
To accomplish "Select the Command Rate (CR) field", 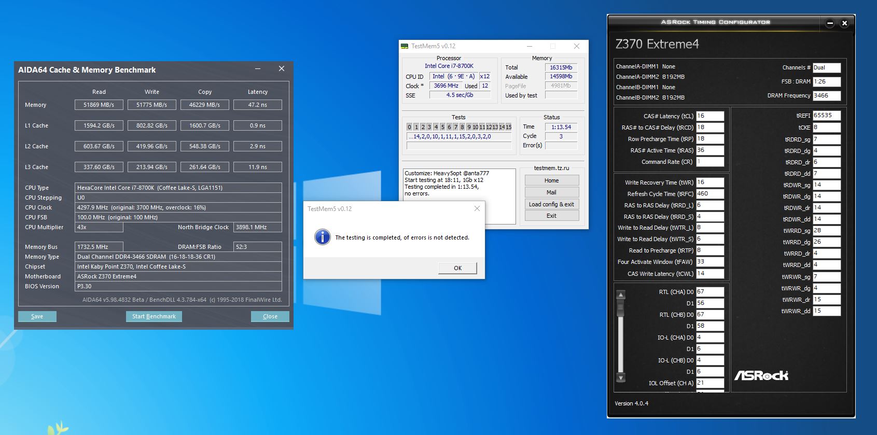I will [x=710, y=162].
